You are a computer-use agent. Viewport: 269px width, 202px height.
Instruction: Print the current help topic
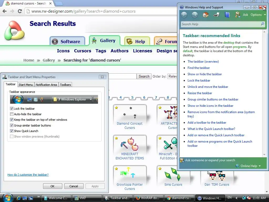[x=216, y=15]
